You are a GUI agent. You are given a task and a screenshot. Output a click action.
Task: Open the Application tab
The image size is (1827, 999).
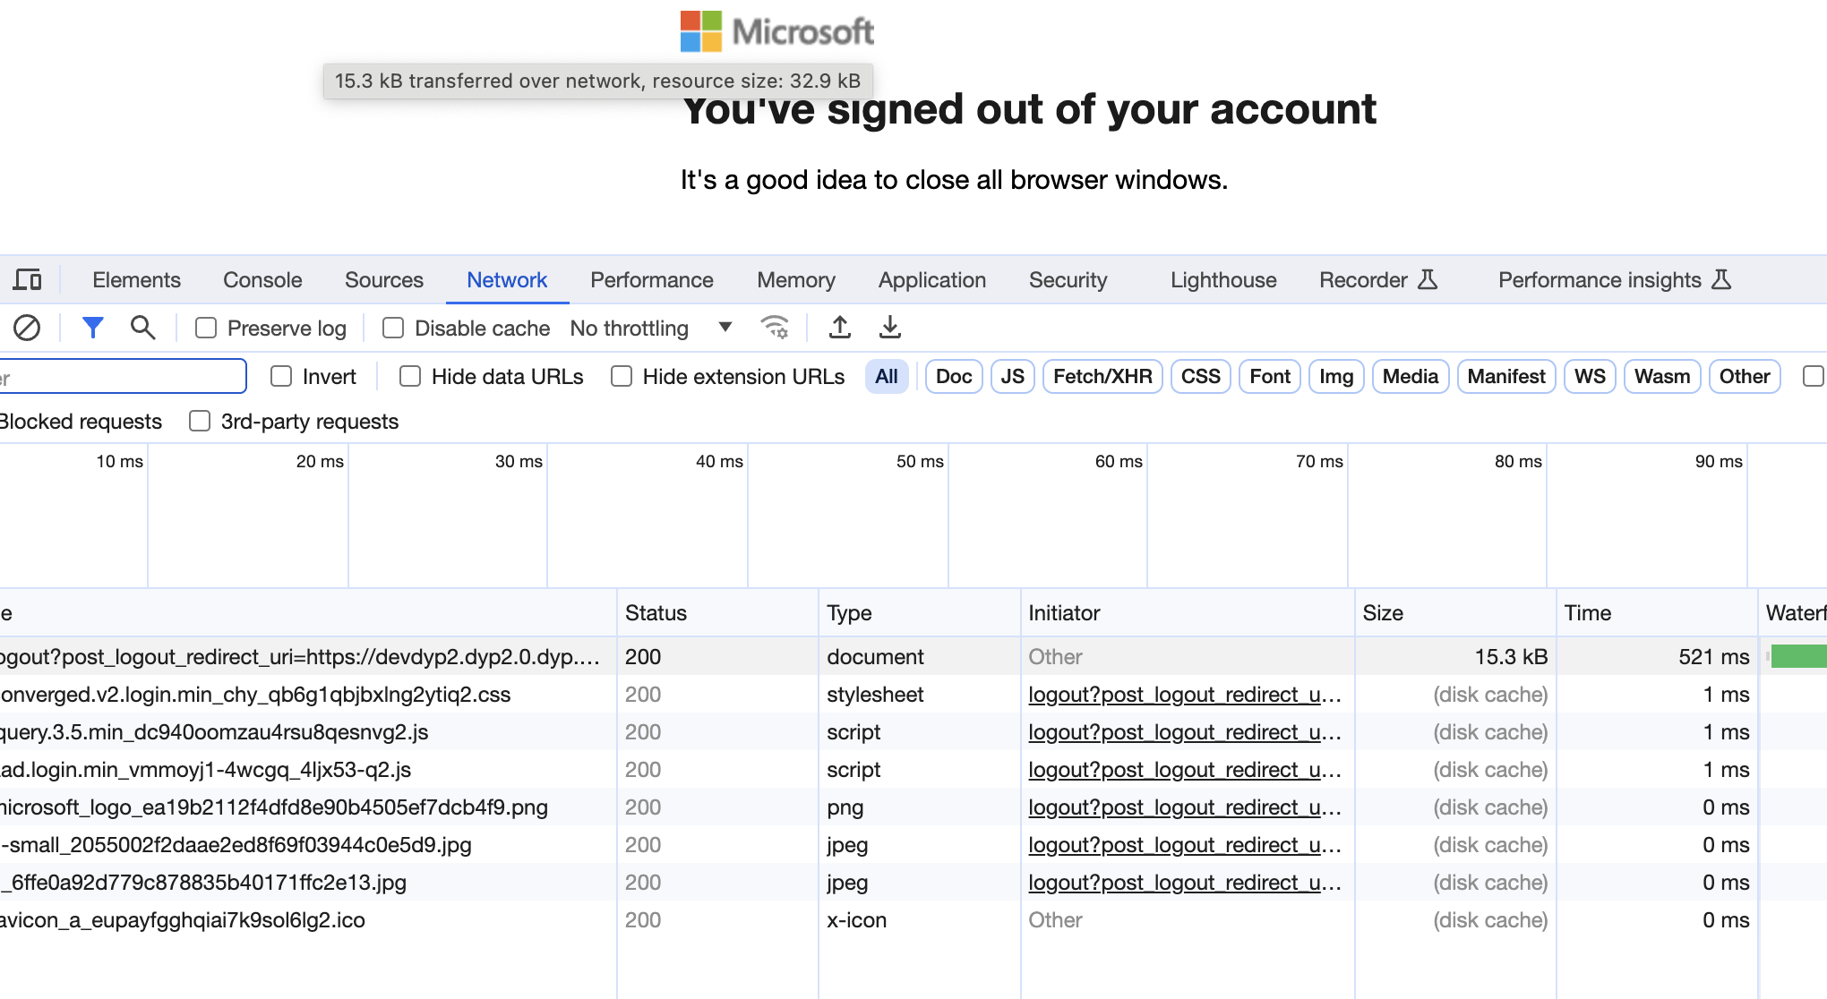931,280
